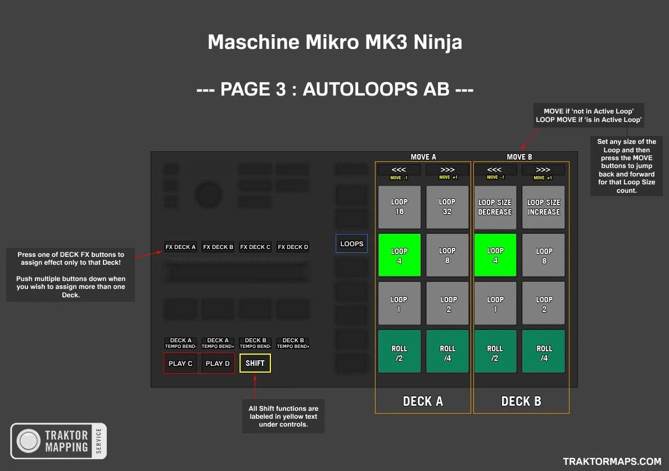Tap the Deck B LOOP 8 pad
669x471 pixels.
(544, 255)
